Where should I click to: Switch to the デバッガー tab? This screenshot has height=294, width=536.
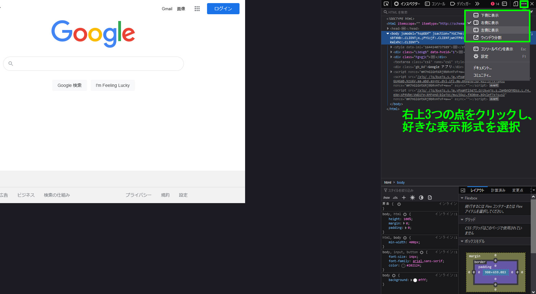click(x=460, y=4)
